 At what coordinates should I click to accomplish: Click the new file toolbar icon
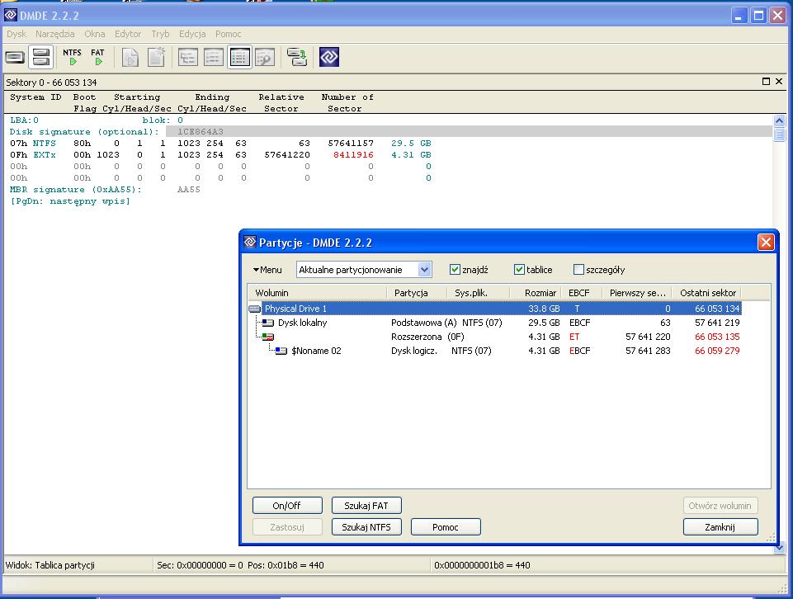click(156, 57)
